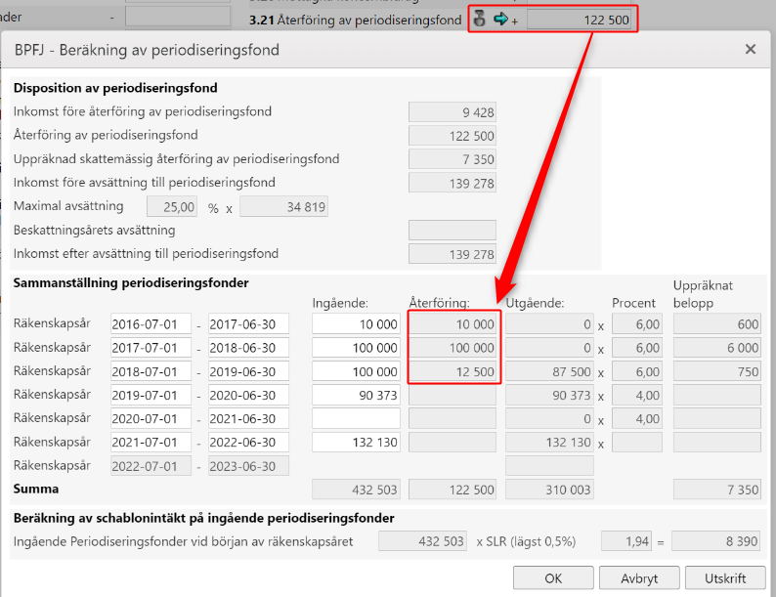Click schablonintäkt result 8 390
The width and height of the screenshot is (776, 597).
(x=716, y=541)
